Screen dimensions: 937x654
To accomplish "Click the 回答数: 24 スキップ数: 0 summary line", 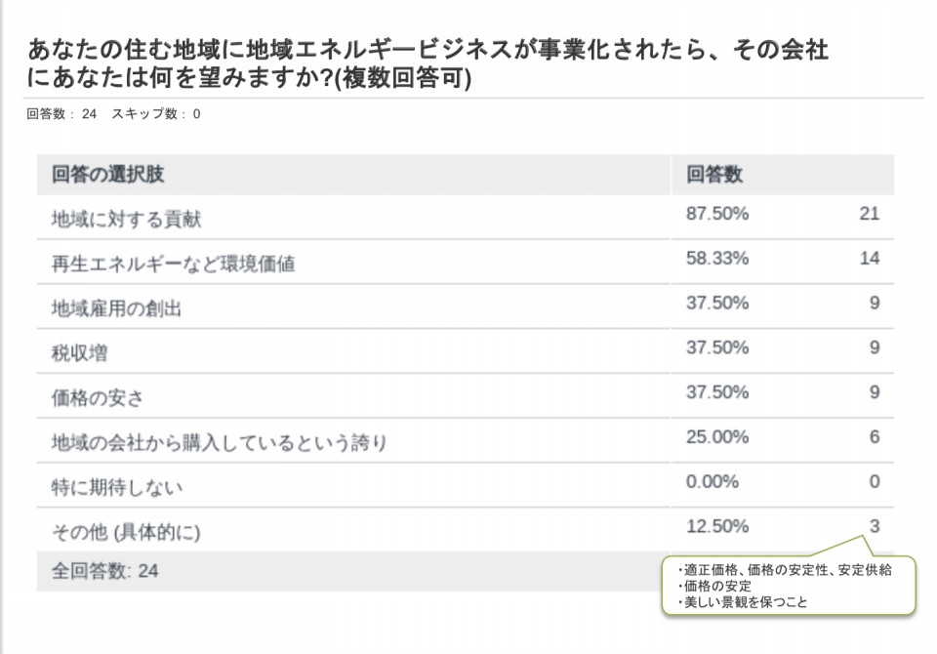I will pos(113,113).
